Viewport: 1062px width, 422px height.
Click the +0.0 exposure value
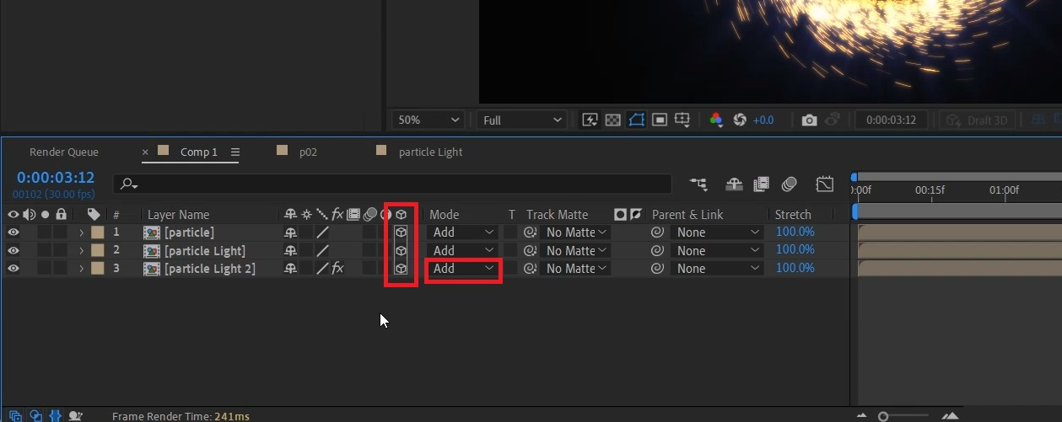tap(763, 120)
